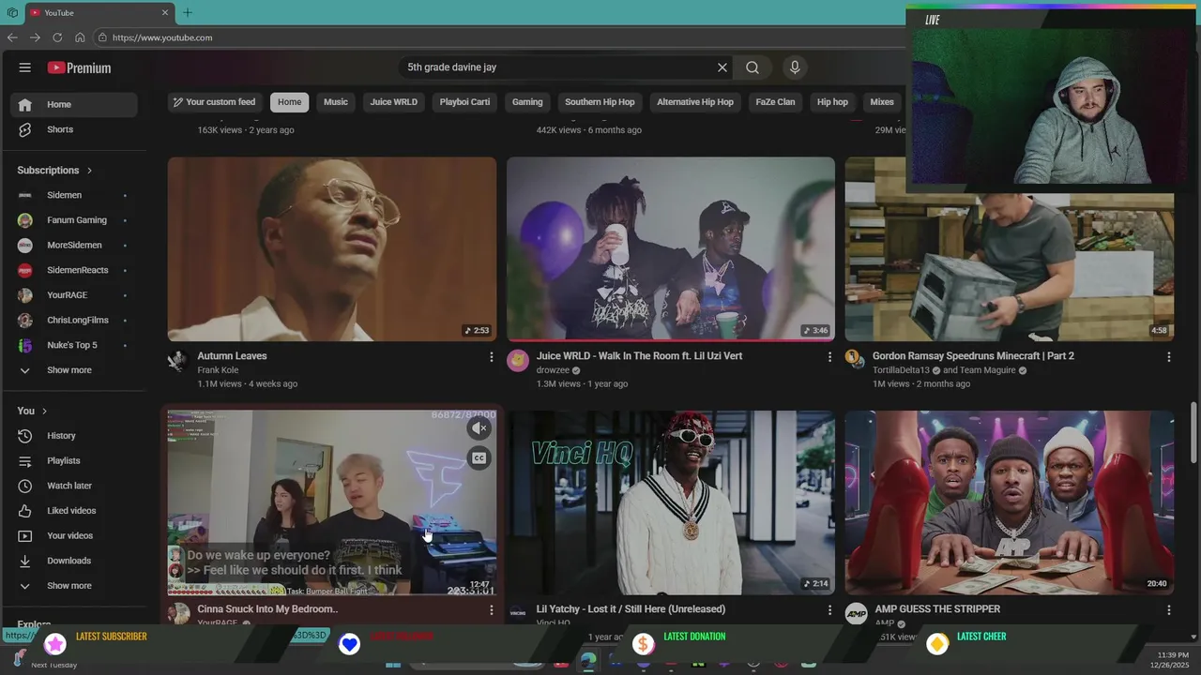This screenshot has height=675, width=1201.
Task: Open more options for Cinna Snuck video
Action: pos(491,610)
